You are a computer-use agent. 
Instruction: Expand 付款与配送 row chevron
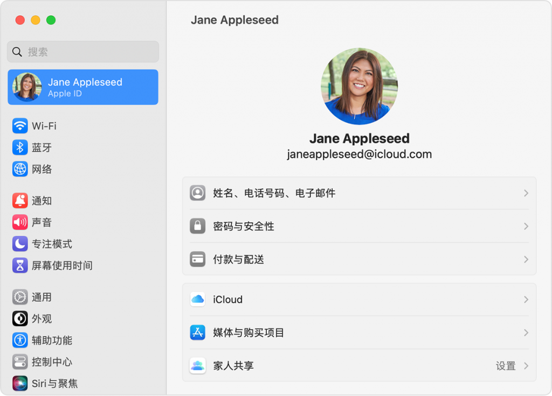click(x=526, y=260)
